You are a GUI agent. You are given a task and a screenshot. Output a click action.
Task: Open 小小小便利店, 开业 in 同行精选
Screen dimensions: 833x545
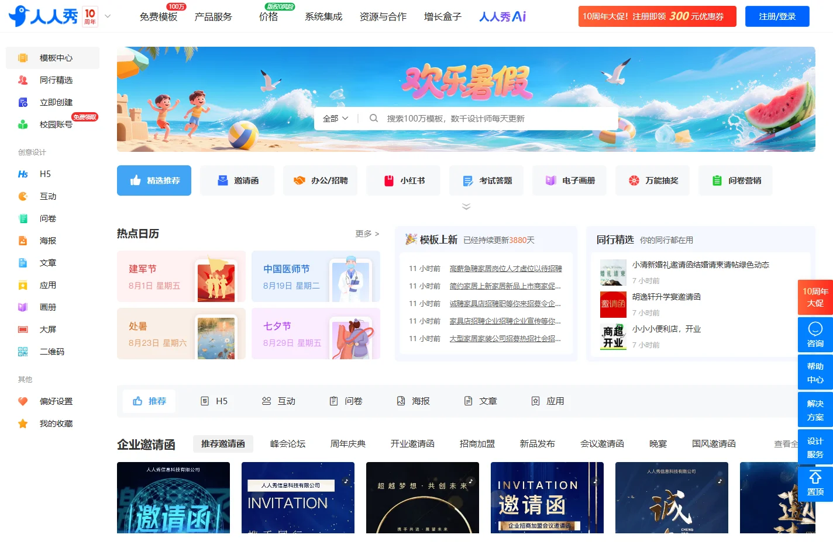click(x=666, y=329)
